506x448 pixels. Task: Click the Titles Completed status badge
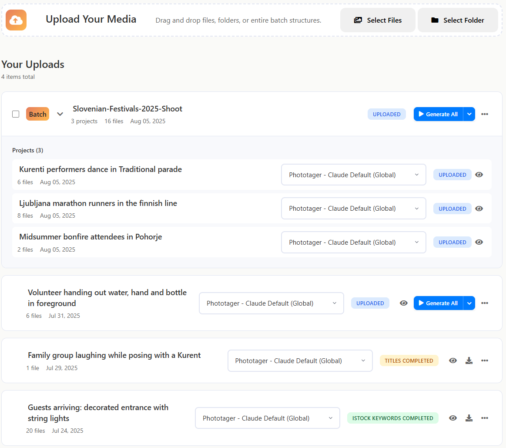click(x=409, y=360)
